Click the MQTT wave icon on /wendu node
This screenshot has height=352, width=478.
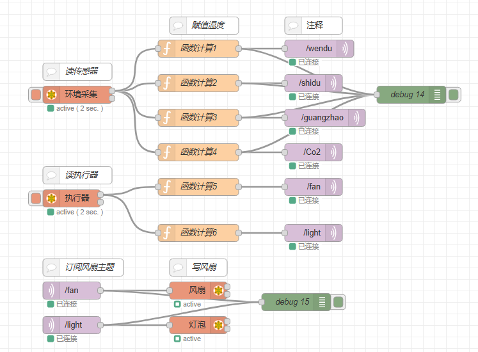coord(345,48)
